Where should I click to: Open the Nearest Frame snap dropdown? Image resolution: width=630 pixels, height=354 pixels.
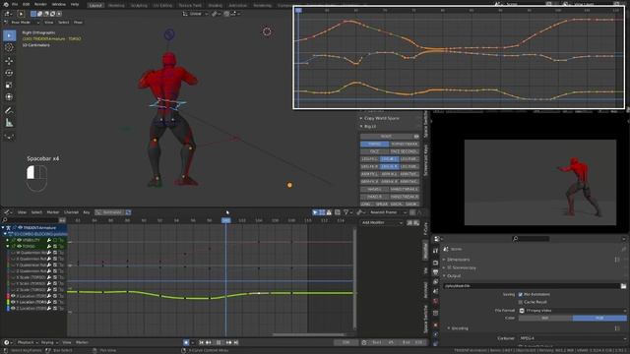tap(387, 212)
